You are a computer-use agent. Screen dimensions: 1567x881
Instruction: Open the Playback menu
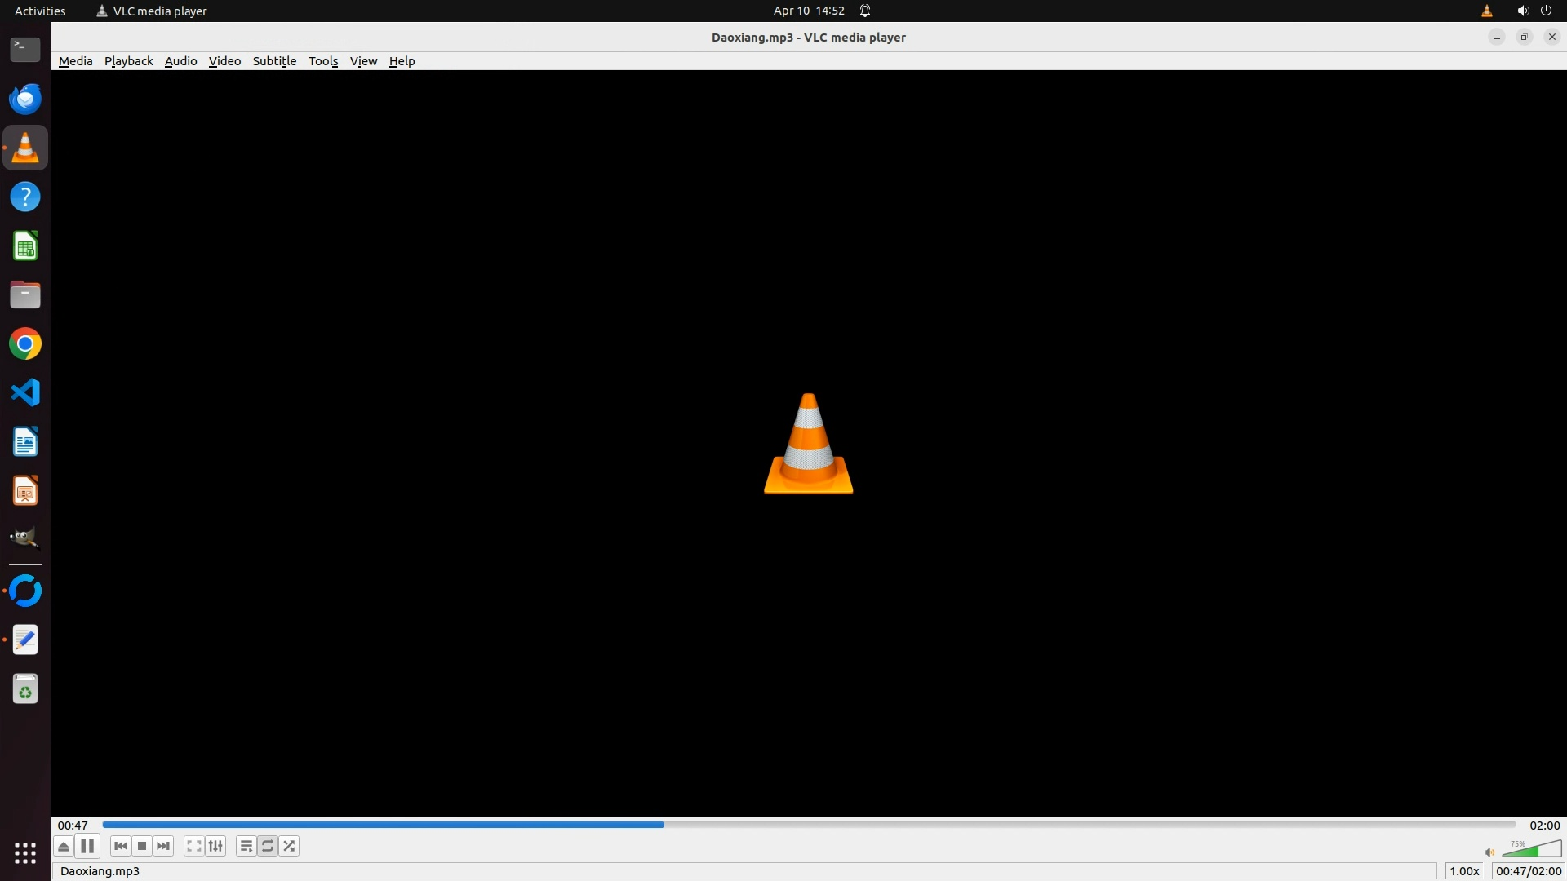click(128, 61)
